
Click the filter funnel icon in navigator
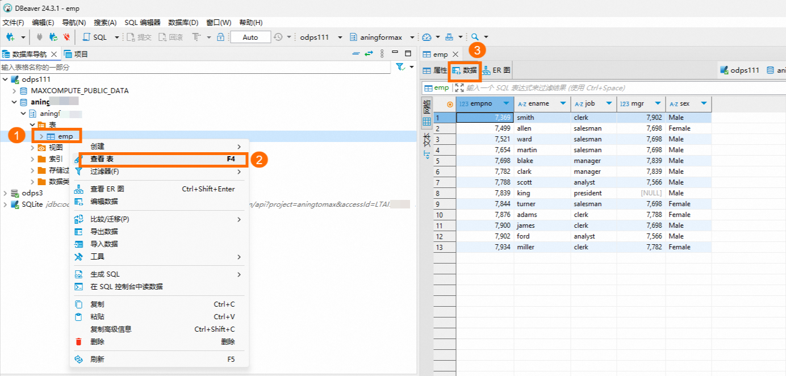tap(400, 67)
